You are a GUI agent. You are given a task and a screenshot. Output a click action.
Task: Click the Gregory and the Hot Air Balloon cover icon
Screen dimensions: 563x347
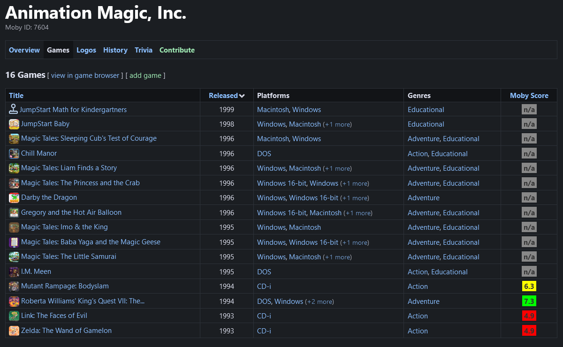[14, 212]
